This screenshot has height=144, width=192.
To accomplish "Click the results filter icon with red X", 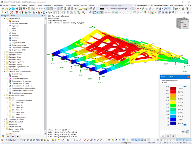I will (x=138, y=9).
